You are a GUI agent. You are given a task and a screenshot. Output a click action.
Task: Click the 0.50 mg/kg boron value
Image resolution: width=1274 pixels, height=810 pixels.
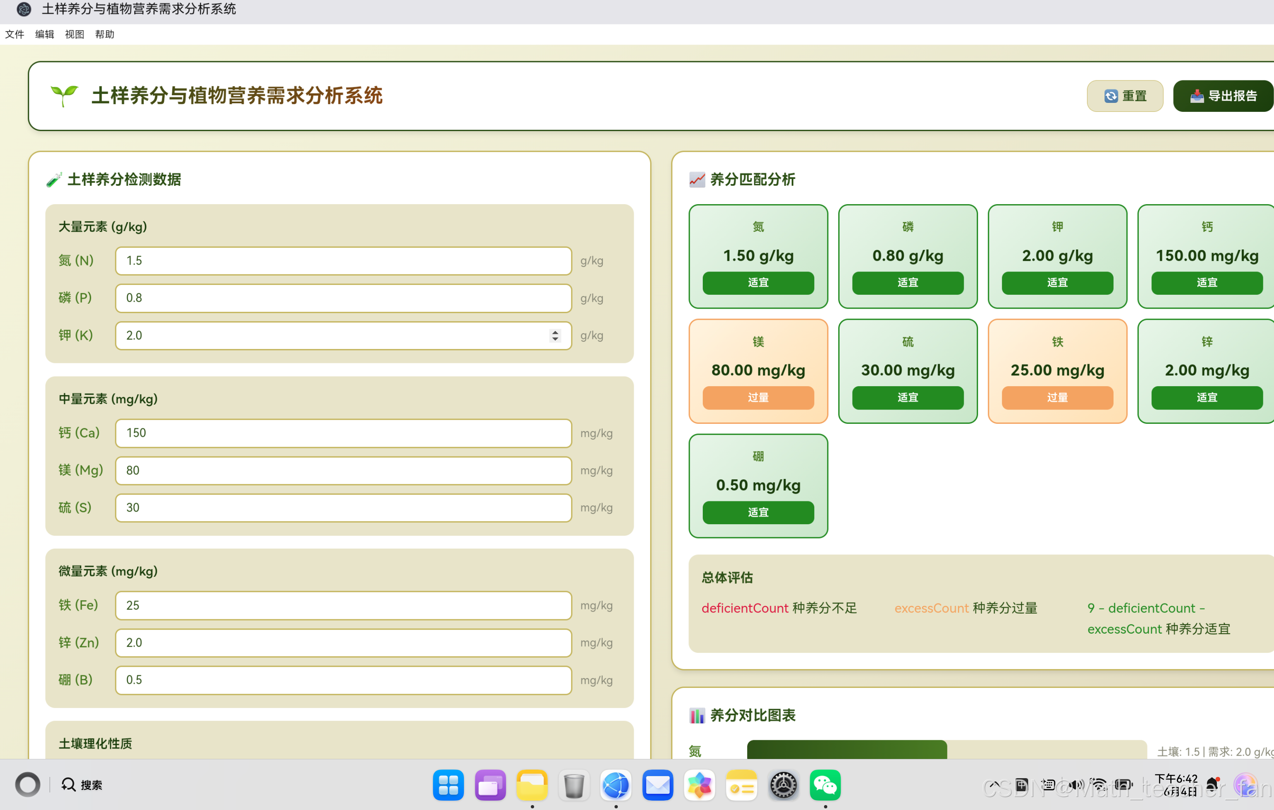click(758, 485)
